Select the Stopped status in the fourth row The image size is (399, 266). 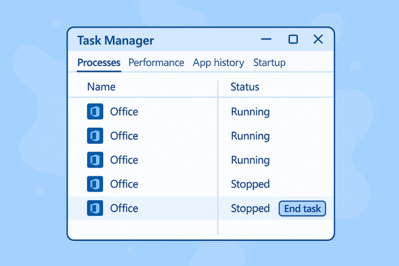pos(250,184)
